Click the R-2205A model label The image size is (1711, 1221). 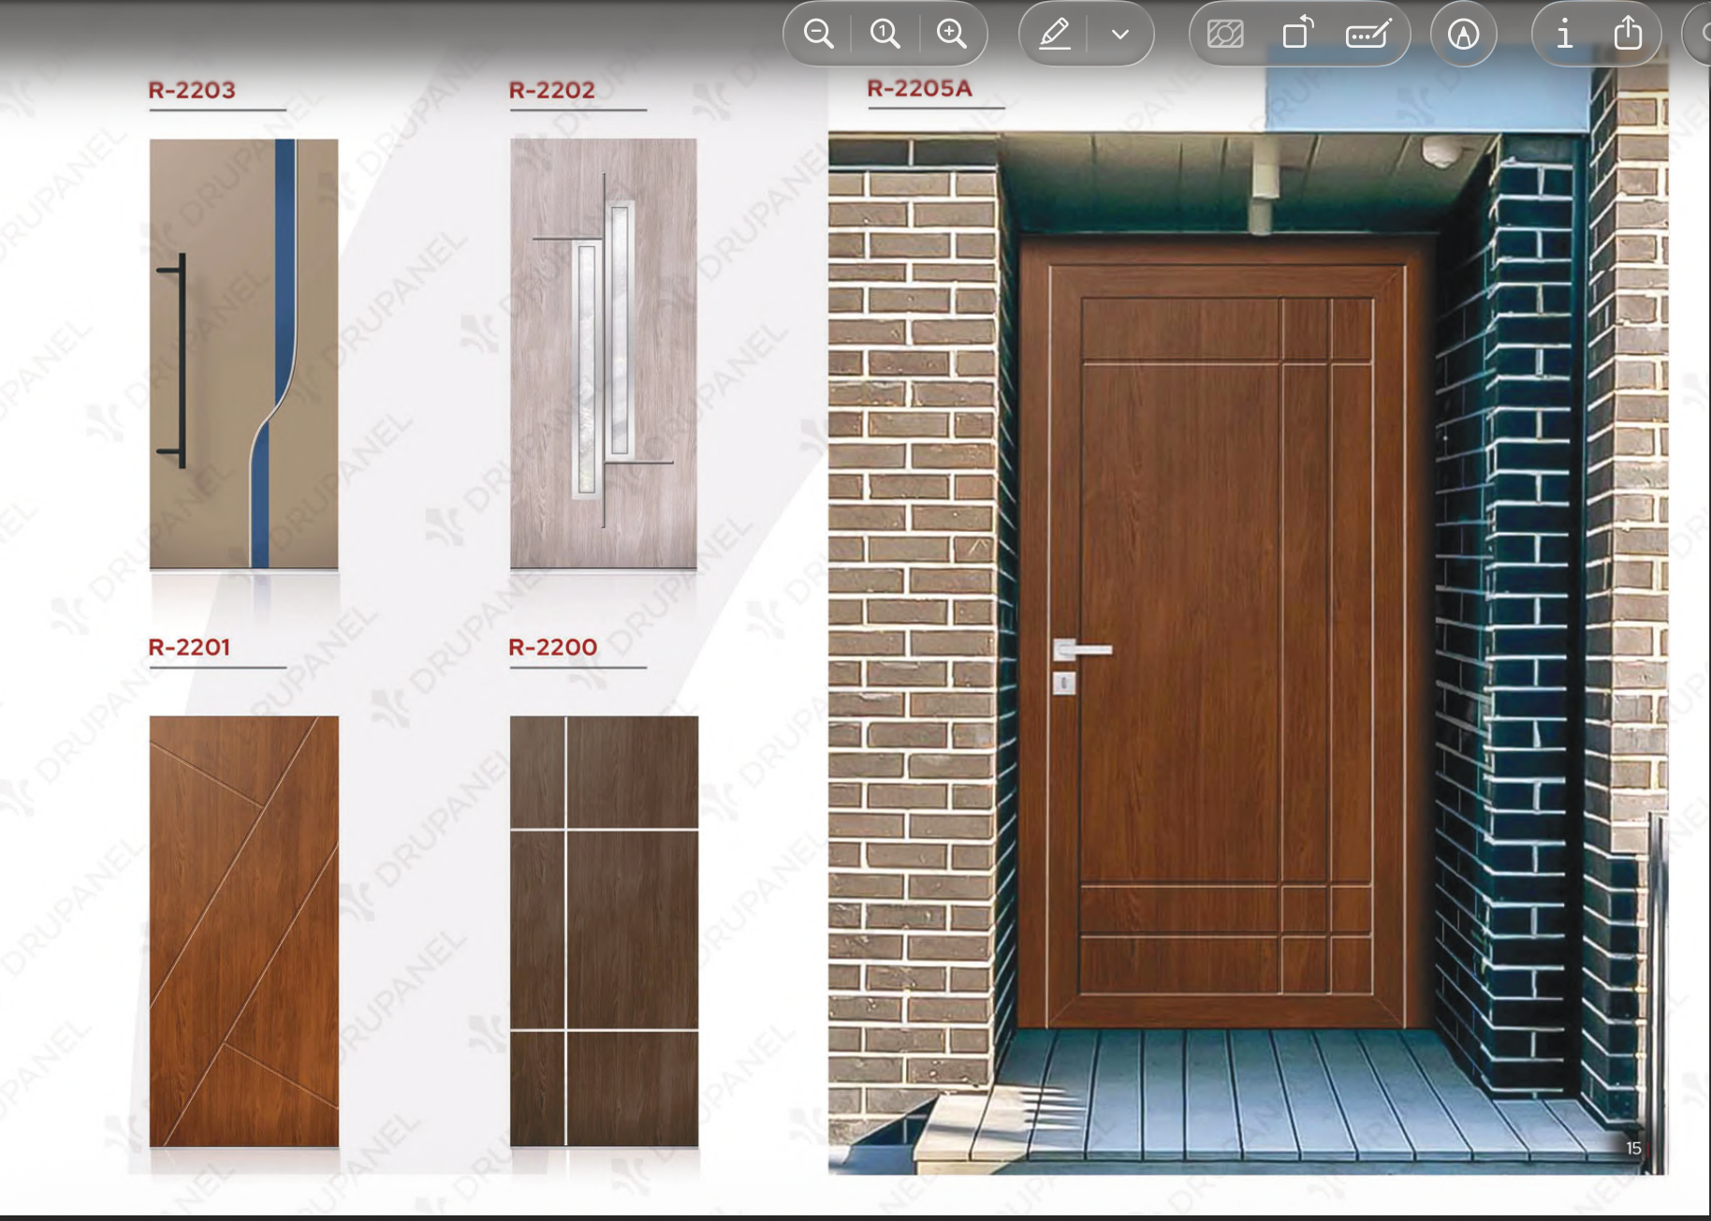pyautogui.click(x=919, y=89)
